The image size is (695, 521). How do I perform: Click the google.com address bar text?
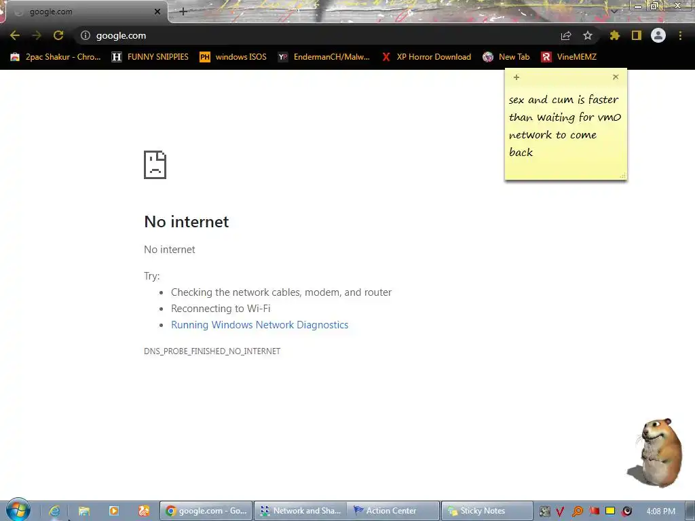pyautogui.click(x=121, y=35)
